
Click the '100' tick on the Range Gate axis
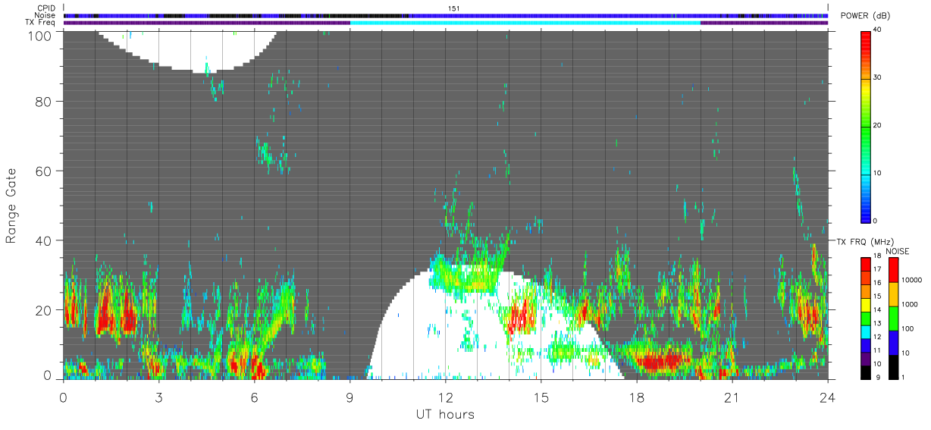[x=39, y=35]
